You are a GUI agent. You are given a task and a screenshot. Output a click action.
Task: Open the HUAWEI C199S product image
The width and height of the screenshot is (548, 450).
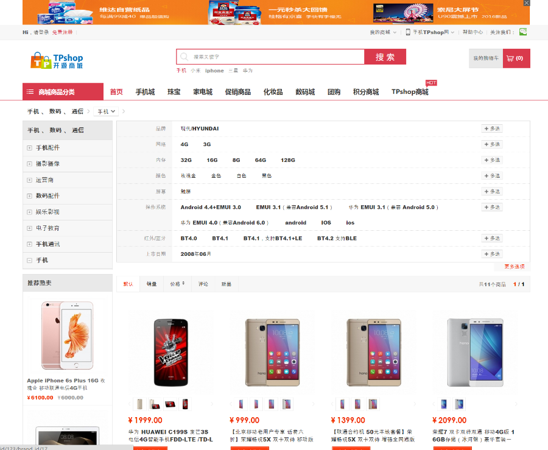(171, 353)
